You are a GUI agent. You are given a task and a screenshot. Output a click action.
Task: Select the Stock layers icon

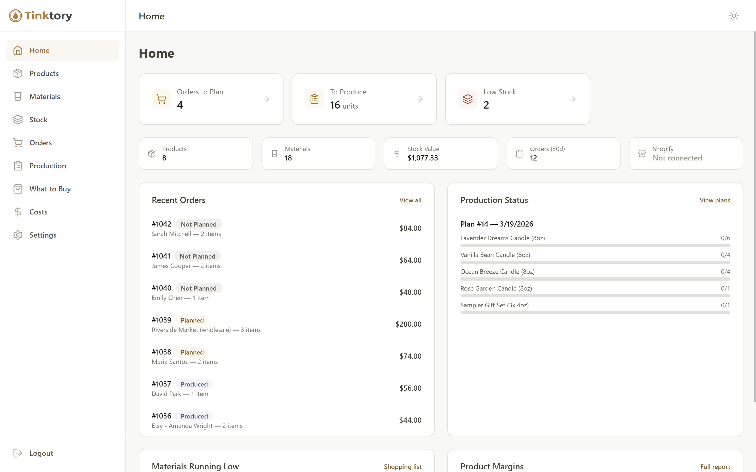18,120
